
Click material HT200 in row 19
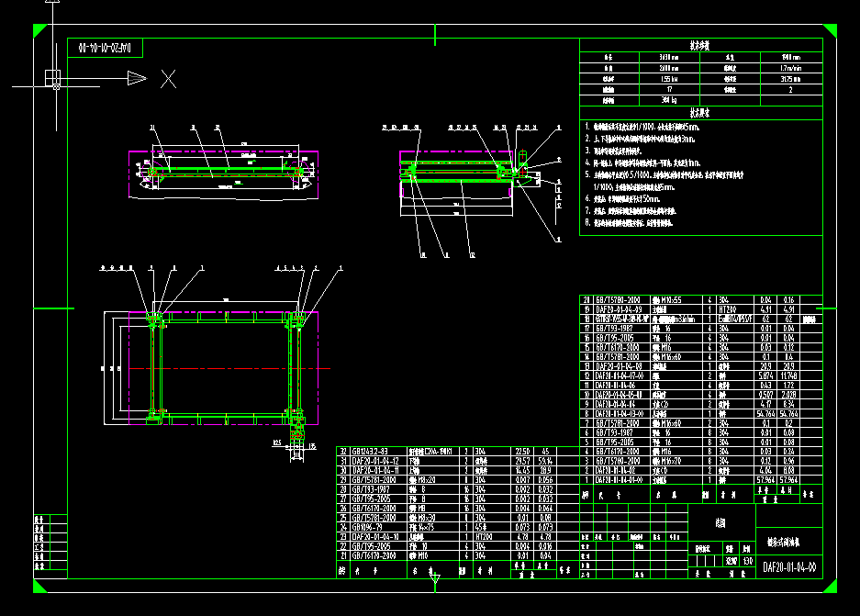point(727,310)
